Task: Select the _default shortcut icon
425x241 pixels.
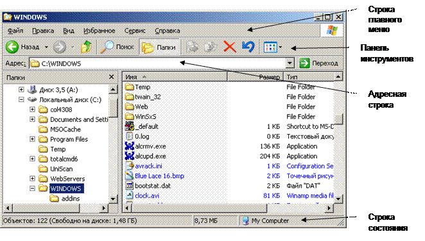Action: (129, 126)
